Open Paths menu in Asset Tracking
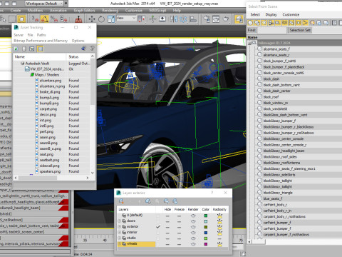The width and height of the screenshot is (342, 257). point(41,35)
